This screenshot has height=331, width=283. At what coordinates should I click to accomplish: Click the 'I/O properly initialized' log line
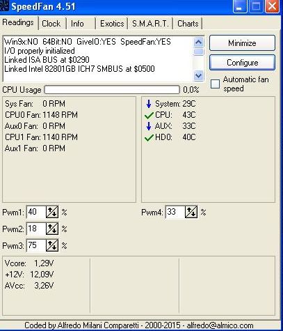tap(40, 51)
